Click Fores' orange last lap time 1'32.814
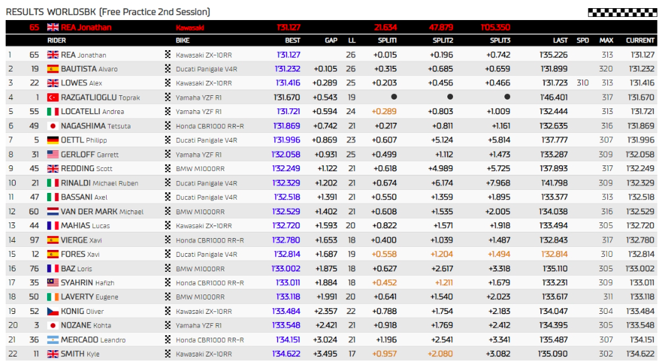Viewport: 660px width, 364px height. 553,254
